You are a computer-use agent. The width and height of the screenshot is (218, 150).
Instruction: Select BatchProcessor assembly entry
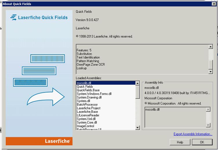[x=106, y=105]
